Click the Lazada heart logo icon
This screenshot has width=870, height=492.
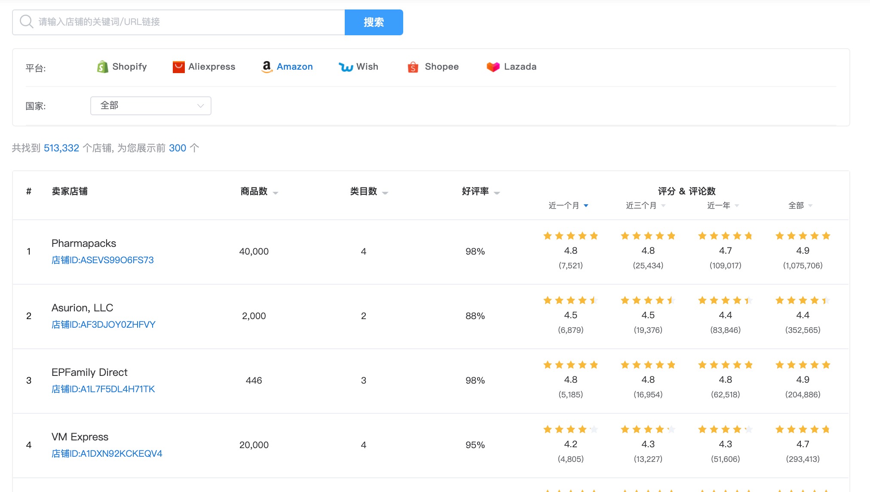[x=493, y=67]
